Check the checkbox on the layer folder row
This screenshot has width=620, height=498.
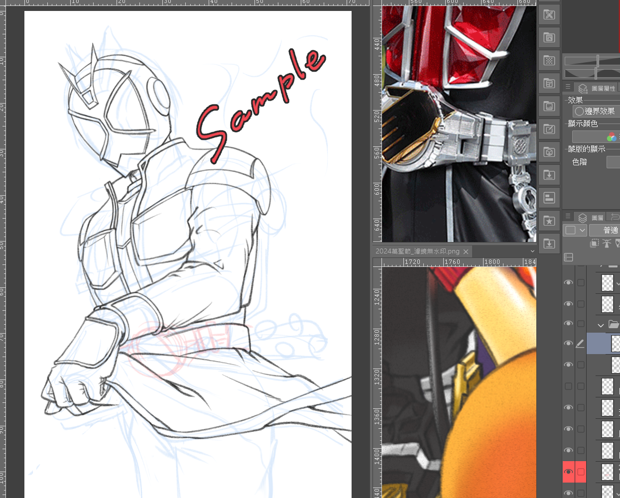[581, 324]
